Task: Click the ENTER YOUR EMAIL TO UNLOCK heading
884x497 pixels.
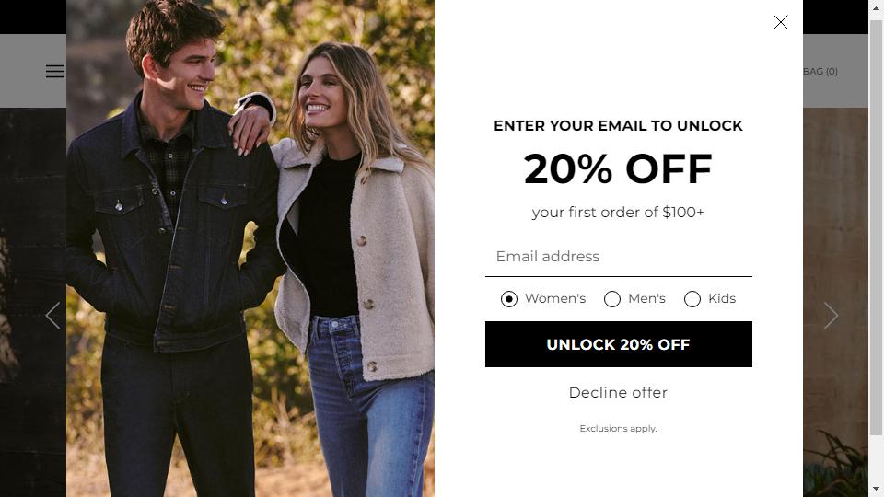Action: tap(618, 126)
